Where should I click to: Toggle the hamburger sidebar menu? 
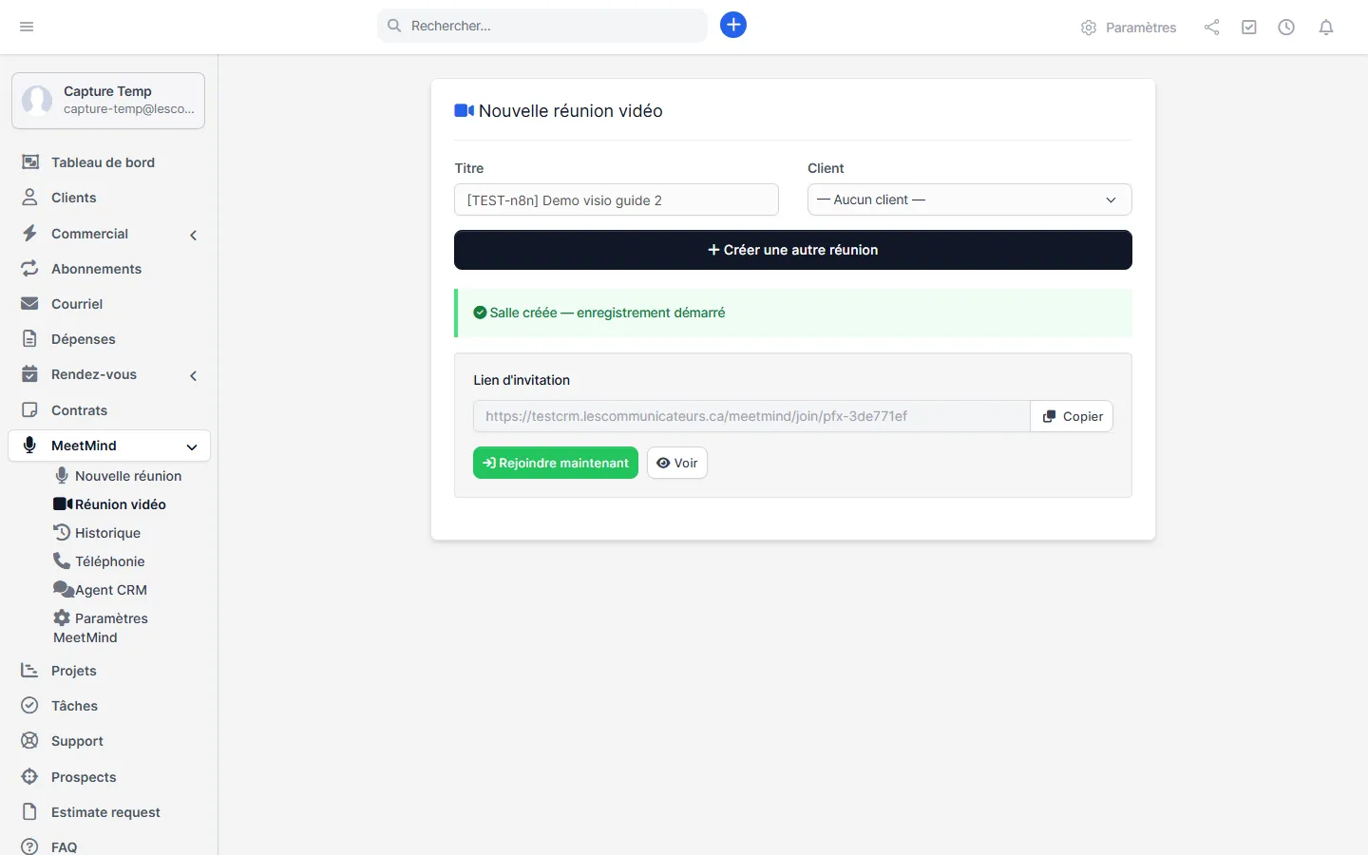[27, 27]
